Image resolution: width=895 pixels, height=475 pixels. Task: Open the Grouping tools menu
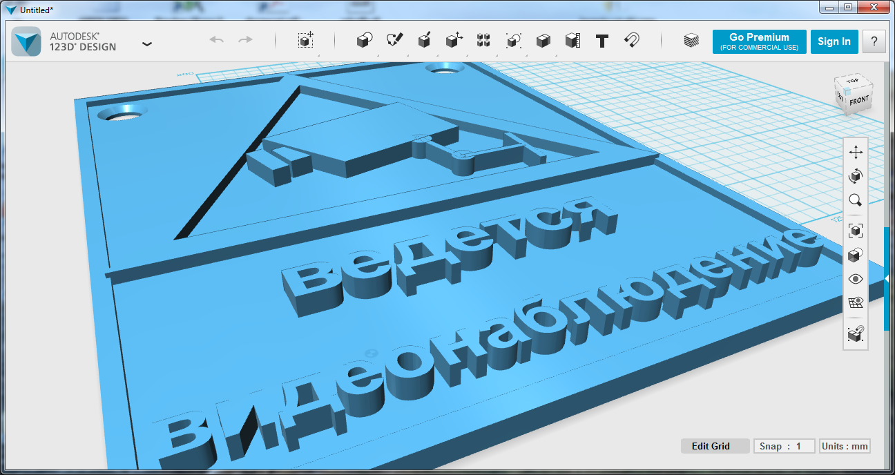(513, 40)
